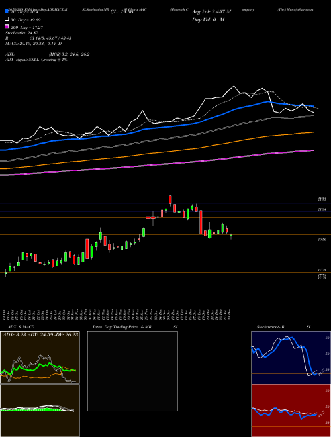Click the 'ADX & MACD' panel title
The height and width of the screenshot is (437, 331).
(x=21, y=327)
